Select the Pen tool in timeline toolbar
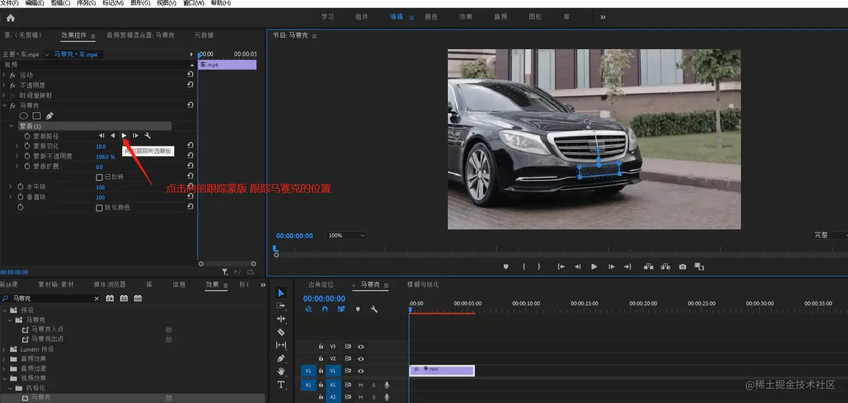Screen dimensions: 848x403 point(281,358)
